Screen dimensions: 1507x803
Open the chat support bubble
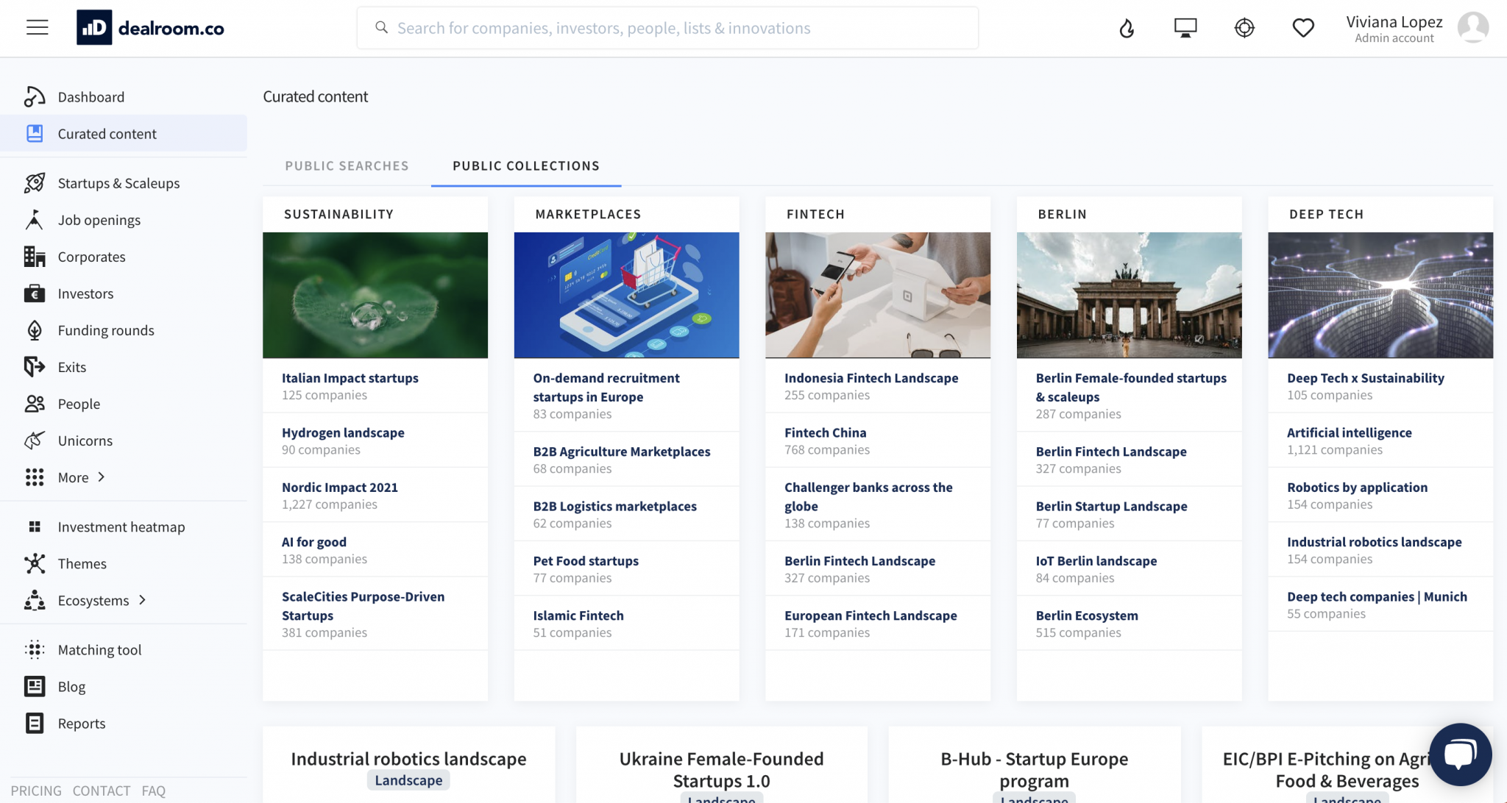pyautogui.click(x=1460, y=754)
